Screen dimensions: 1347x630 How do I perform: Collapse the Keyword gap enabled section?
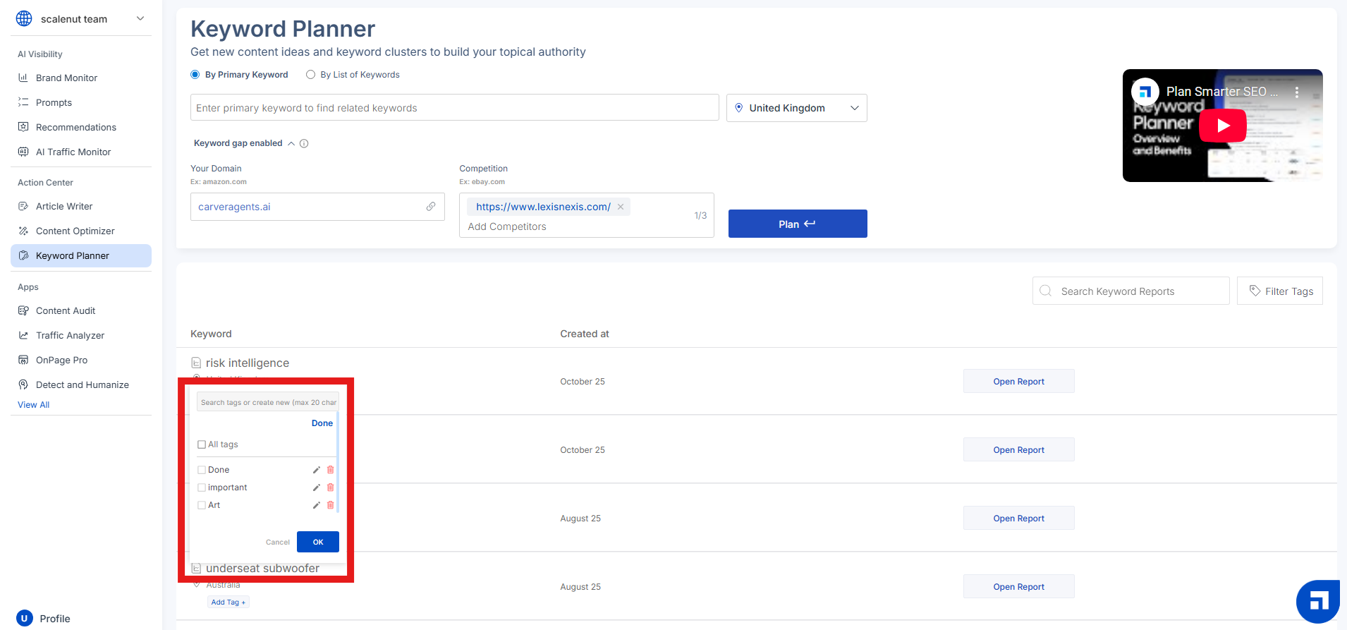[291, 144]
